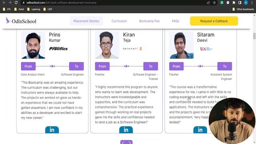Click the page vertical scrollbar thumb
This screenshot has width=256, height=144.
[254, 36]
